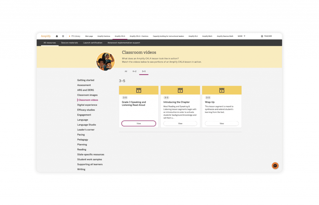The height and width of the screenshot is (205, 319).
Task: Open Capacity building for instructional leaders
Action: click(168, 36)
